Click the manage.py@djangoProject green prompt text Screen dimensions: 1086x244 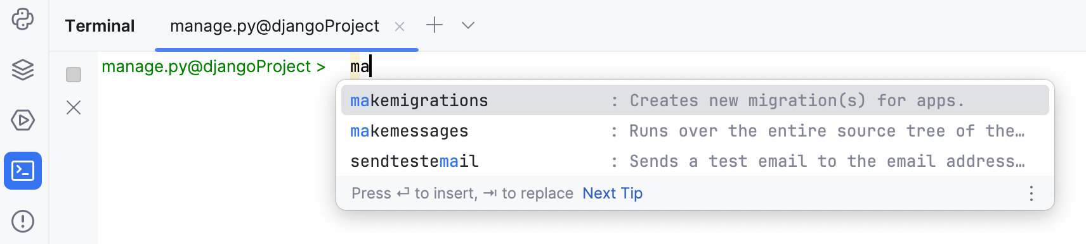213,66
